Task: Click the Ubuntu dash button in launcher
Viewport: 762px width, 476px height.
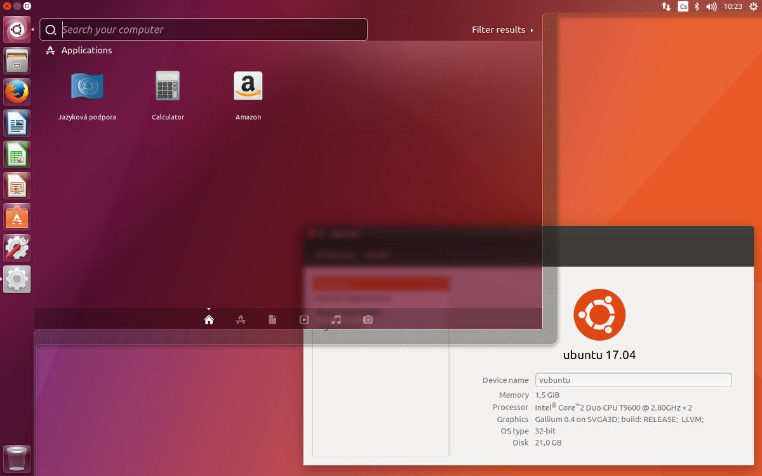Action: click(x=17, y=29)
